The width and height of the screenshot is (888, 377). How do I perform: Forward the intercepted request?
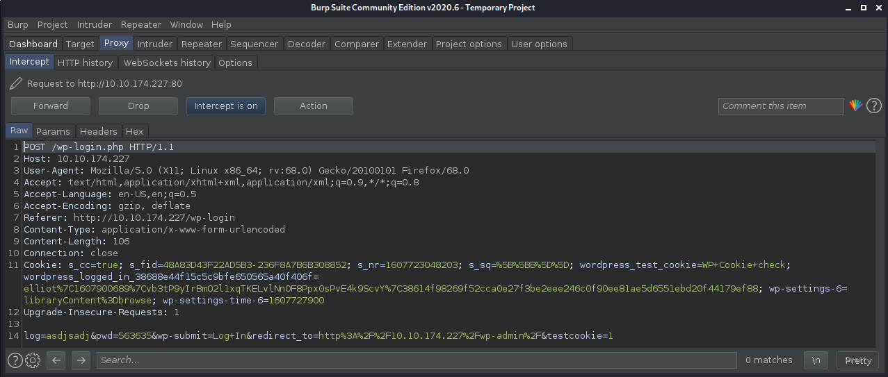51,106
